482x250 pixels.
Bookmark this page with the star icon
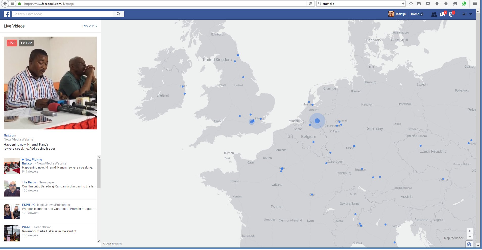click(x=411, y=4)
